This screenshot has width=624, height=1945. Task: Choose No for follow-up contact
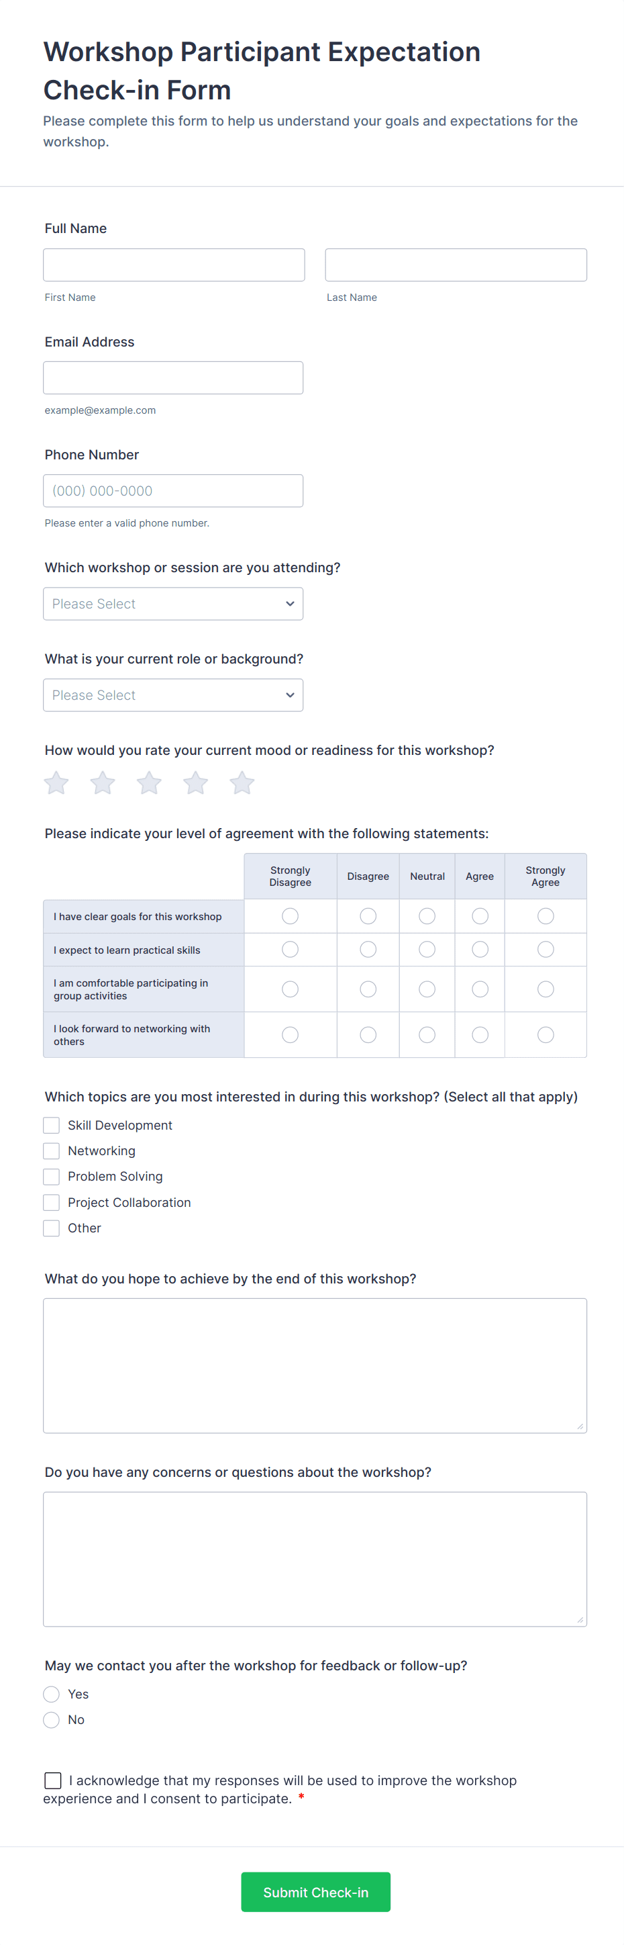click(51, 1720)
